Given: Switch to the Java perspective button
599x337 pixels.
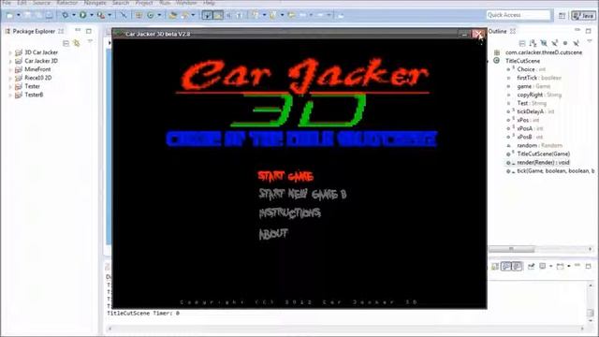Looking at the screenshot, I should click(x=583, y=15).
